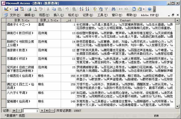Click the File Search toolbar icon

click(22, 9)
